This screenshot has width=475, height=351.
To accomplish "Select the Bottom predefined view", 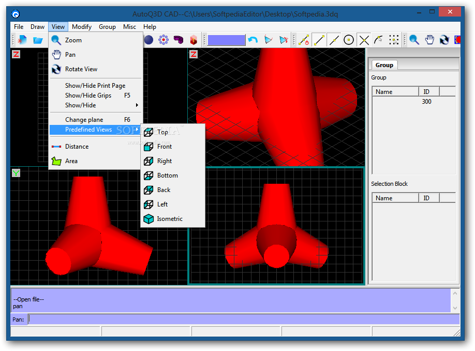I will [173, 176].
